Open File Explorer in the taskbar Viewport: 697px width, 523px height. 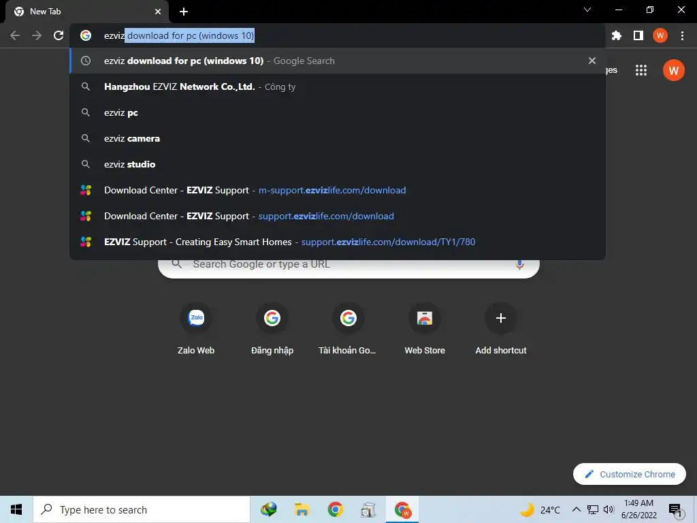coord(302,509)
